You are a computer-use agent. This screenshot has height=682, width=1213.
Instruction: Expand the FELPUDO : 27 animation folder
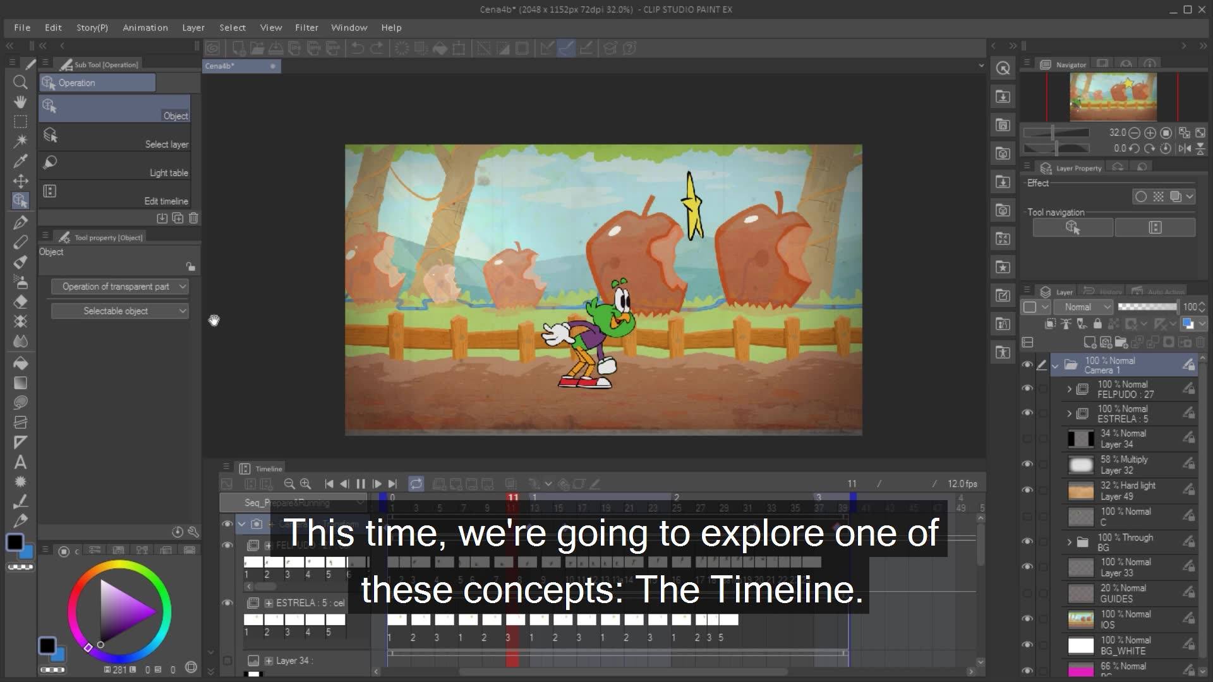pyautogui.click(x=1069, y=389)
